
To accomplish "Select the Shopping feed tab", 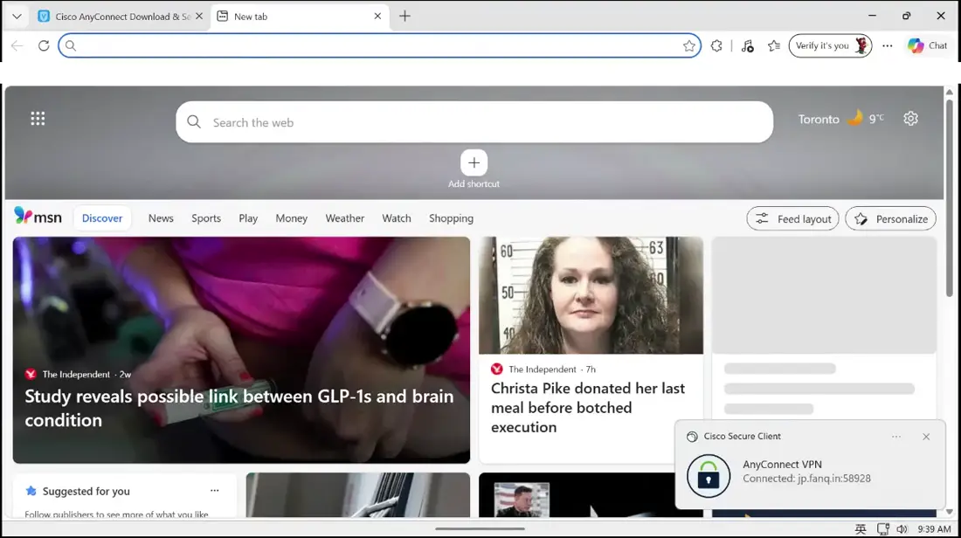I will click(x=451, y=218).
